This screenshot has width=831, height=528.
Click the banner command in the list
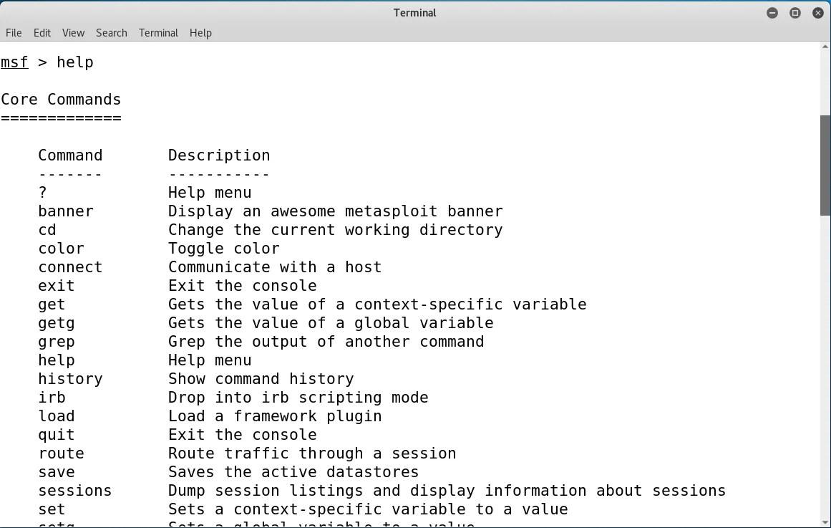[x=66, y=211]
